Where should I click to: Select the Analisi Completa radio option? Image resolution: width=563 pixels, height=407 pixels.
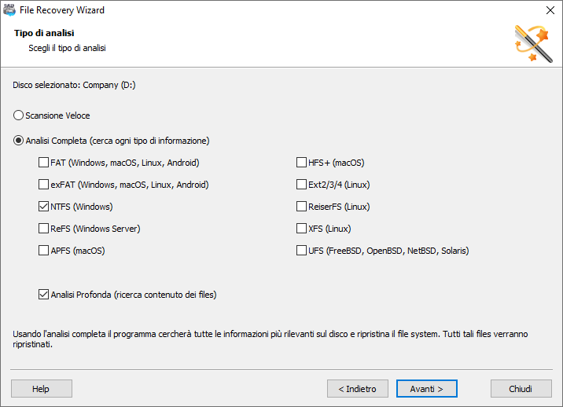(18, 141)
